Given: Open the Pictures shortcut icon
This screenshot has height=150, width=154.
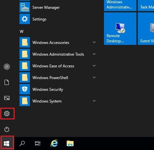Looking at the screenshot, I should coord(7,98).
